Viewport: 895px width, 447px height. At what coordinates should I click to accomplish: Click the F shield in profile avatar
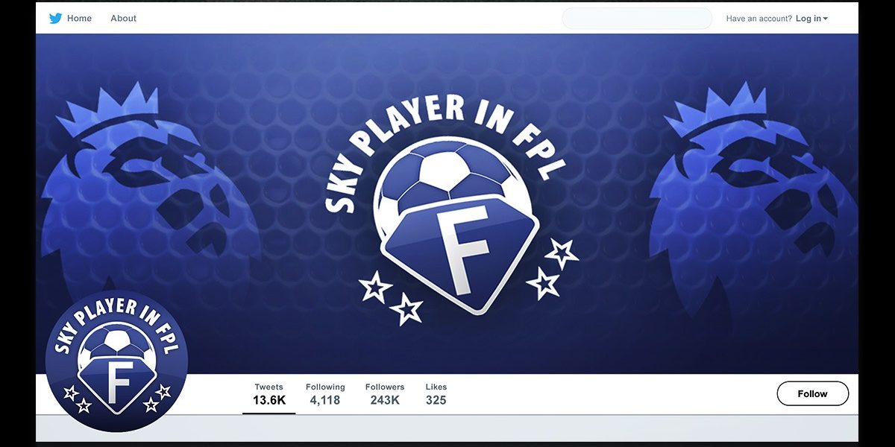[x=118, y=380]
